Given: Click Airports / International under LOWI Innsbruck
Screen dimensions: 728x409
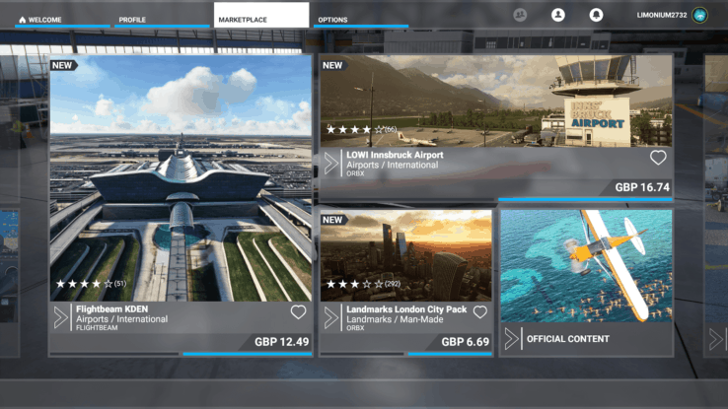Looking at the screenshot, I should click(x=393, y=165).
